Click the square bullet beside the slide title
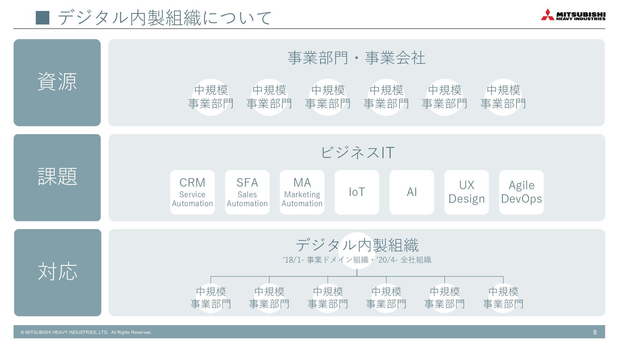The image size is (619, 348). (x=43, y=18)
